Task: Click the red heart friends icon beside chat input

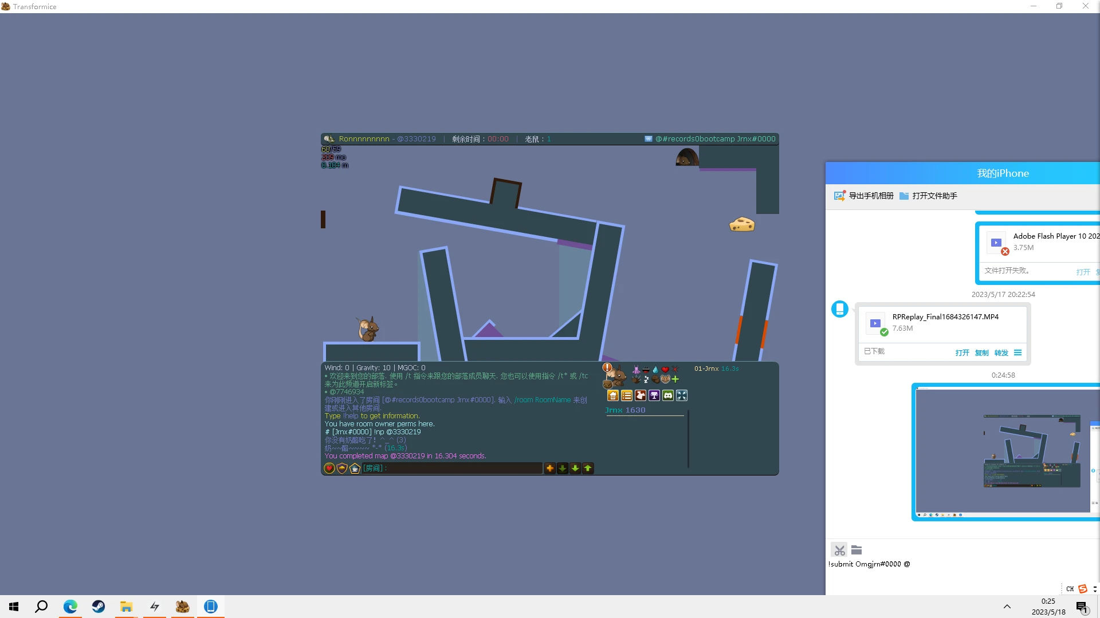Action: pyautogui.click(x=329, y=468)
